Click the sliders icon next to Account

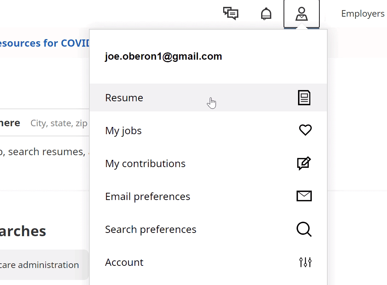[x=305, y=262]
